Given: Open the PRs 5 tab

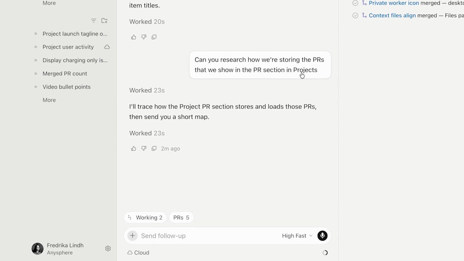Looking at the screenshot, I should pyautogui.click(x=181, y=217).
